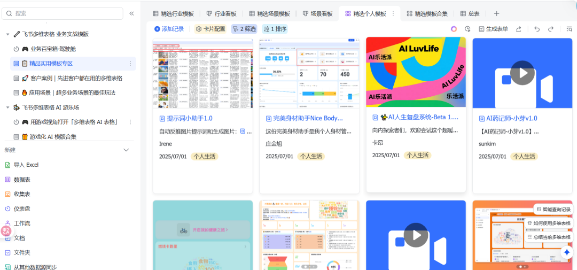Click 生成表单 button

pyautogui.click(x=493, y=29)
